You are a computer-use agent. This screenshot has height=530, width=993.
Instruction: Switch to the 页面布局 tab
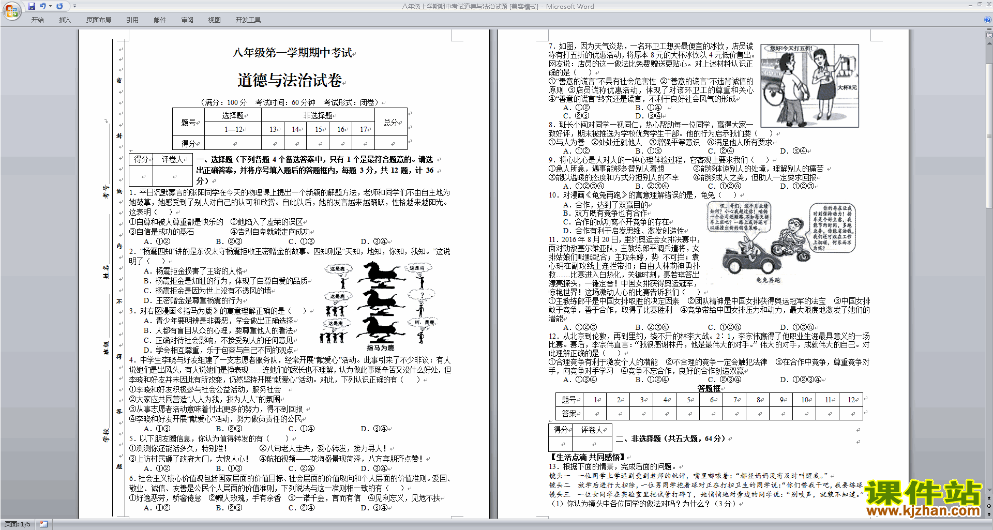coord(99,20)
